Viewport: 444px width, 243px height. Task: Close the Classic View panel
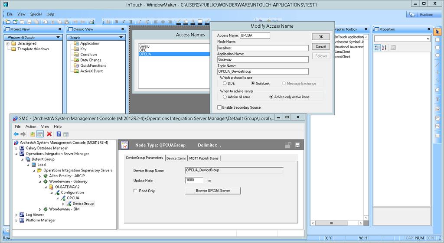pos(123,29)
